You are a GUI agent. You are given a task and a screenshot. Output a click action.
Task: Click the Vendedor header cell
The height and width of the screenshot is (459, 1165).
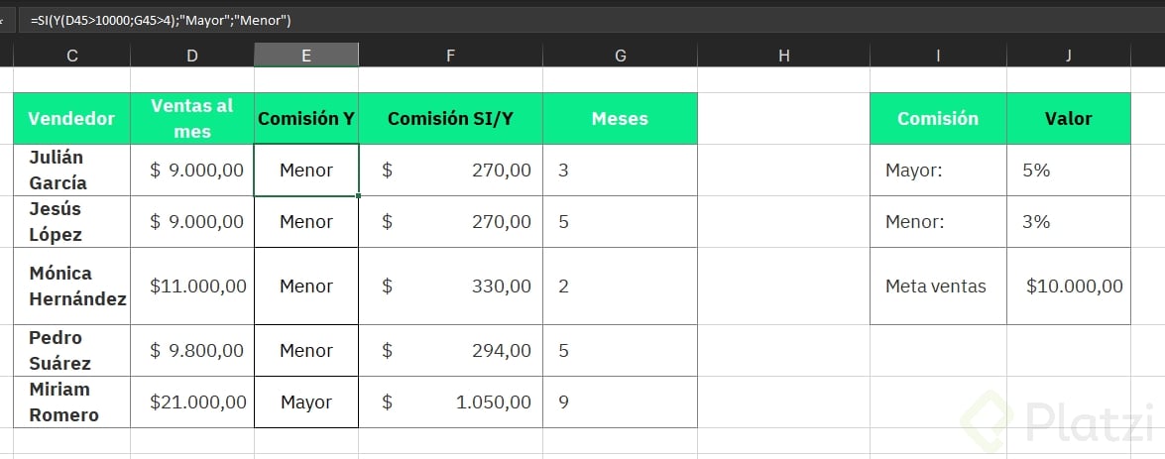pyautogui.click(x=72, y=118)
